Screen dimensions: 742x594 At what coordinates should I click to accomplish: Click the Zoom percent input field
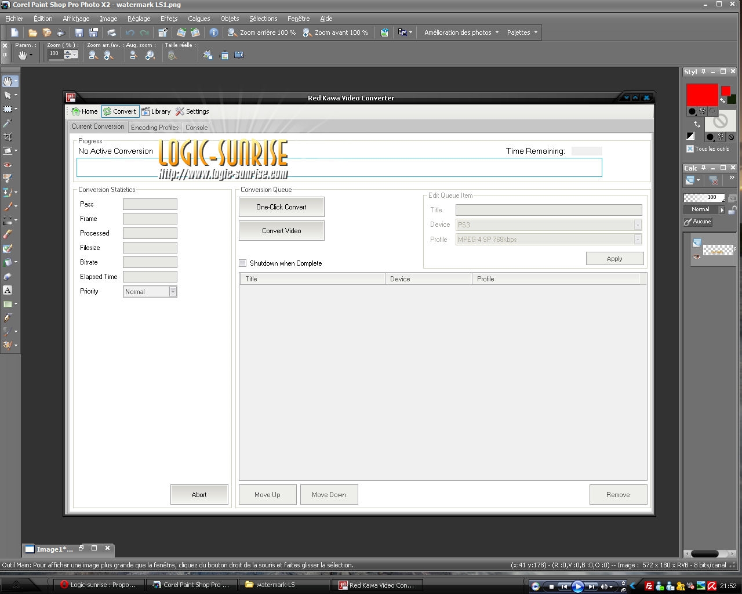coord(54,54)
